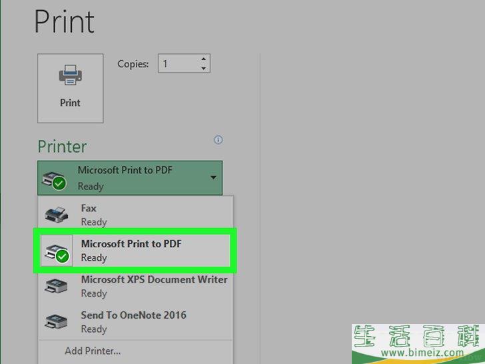Click 'Ready' under Microsoft XPS Document Writer
This screenshot has height=364, width=485.
(94, 293)
